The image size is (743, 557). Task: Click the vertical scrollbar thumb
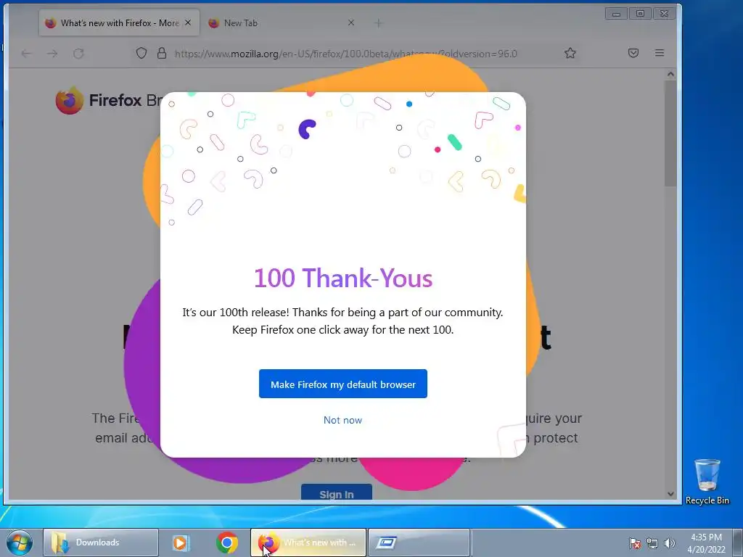[670, 133]
